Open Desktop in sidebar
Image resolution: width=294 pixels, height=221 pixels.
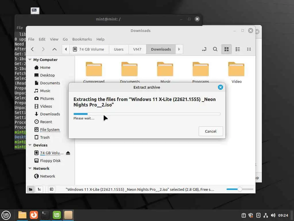(x=47, y=75)
